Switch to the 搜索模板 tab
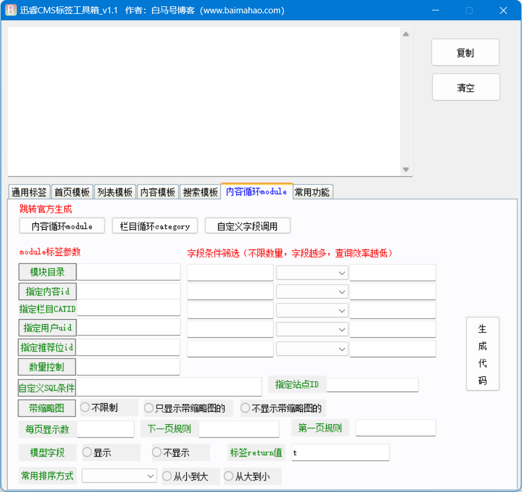The image size is (522, 492). (201, 192)
